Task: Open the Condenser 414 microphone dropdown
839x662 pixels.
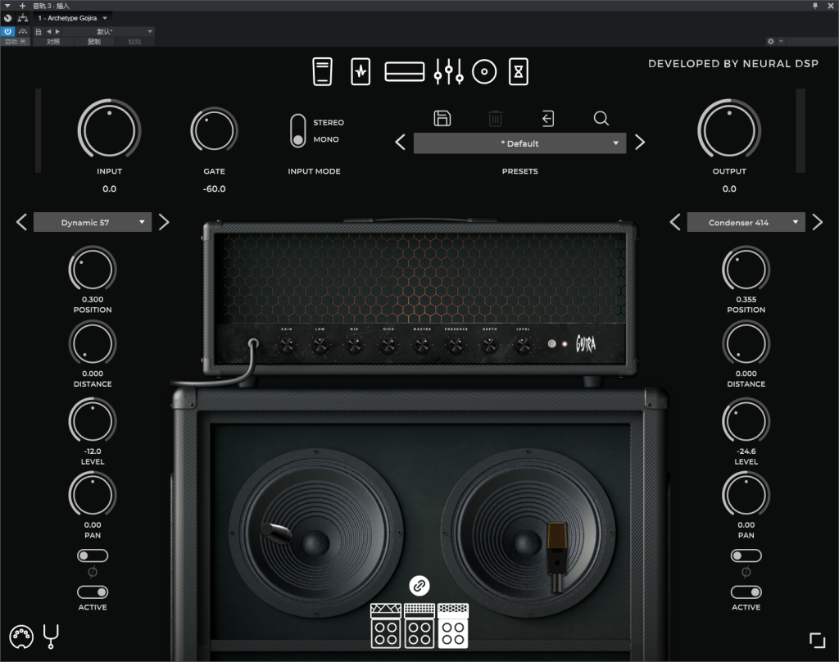Action: point(746,222)
